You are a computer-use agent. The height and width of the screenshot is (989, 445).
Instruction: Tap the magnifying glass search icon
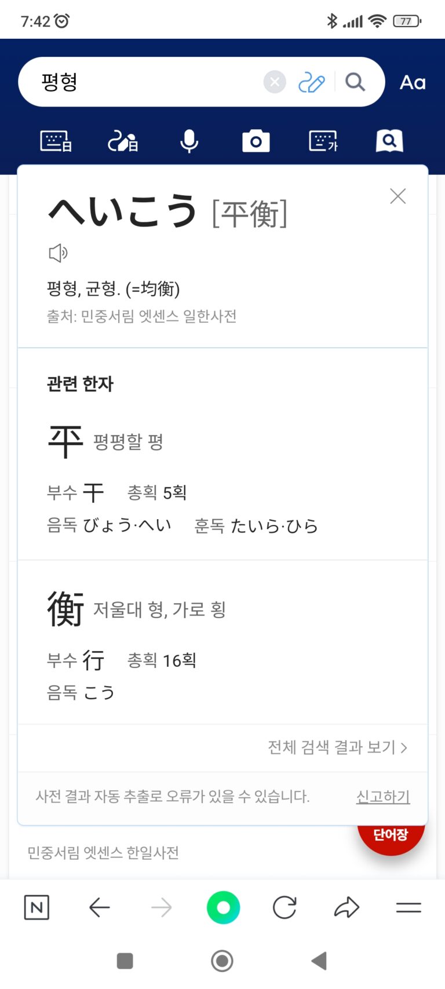355,82
